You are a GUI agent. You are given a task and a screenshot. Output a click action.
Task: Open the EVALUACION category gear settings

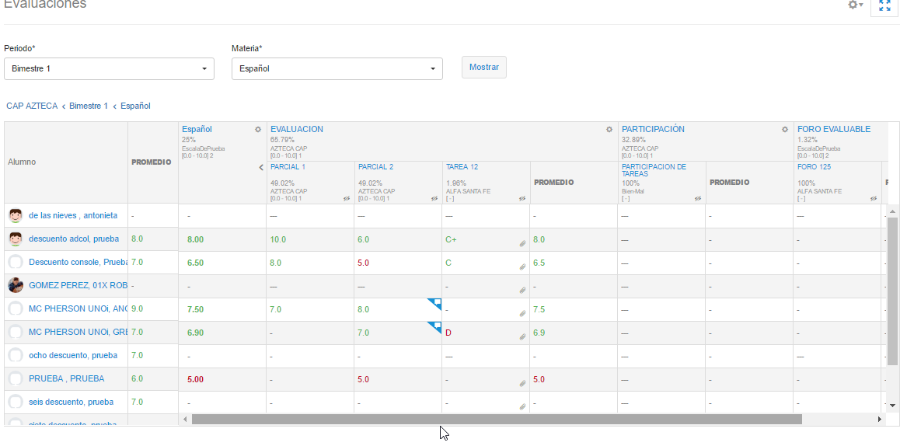pyautogui.click(x=609, y=130)
